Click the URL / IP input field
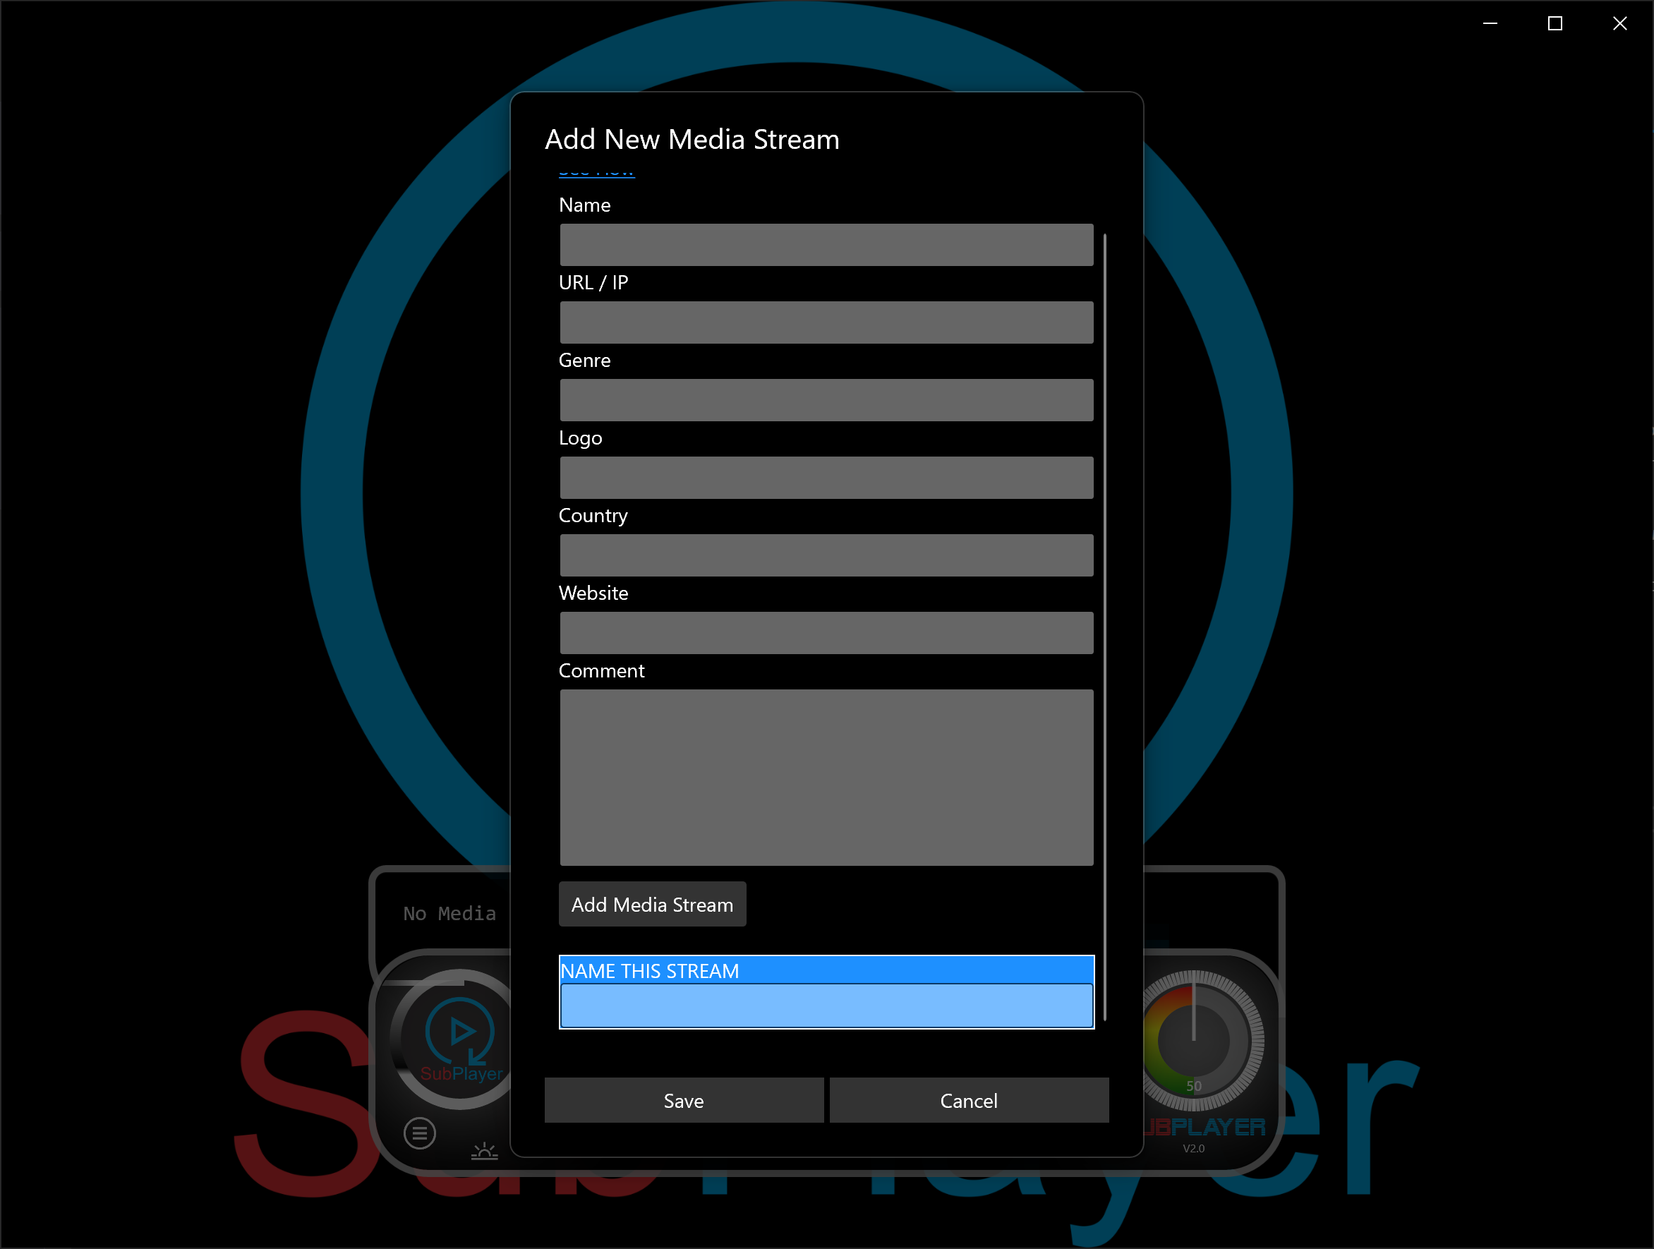Image resolution: width=1654 pixels, height=1249 pixels. click(826, 322)
